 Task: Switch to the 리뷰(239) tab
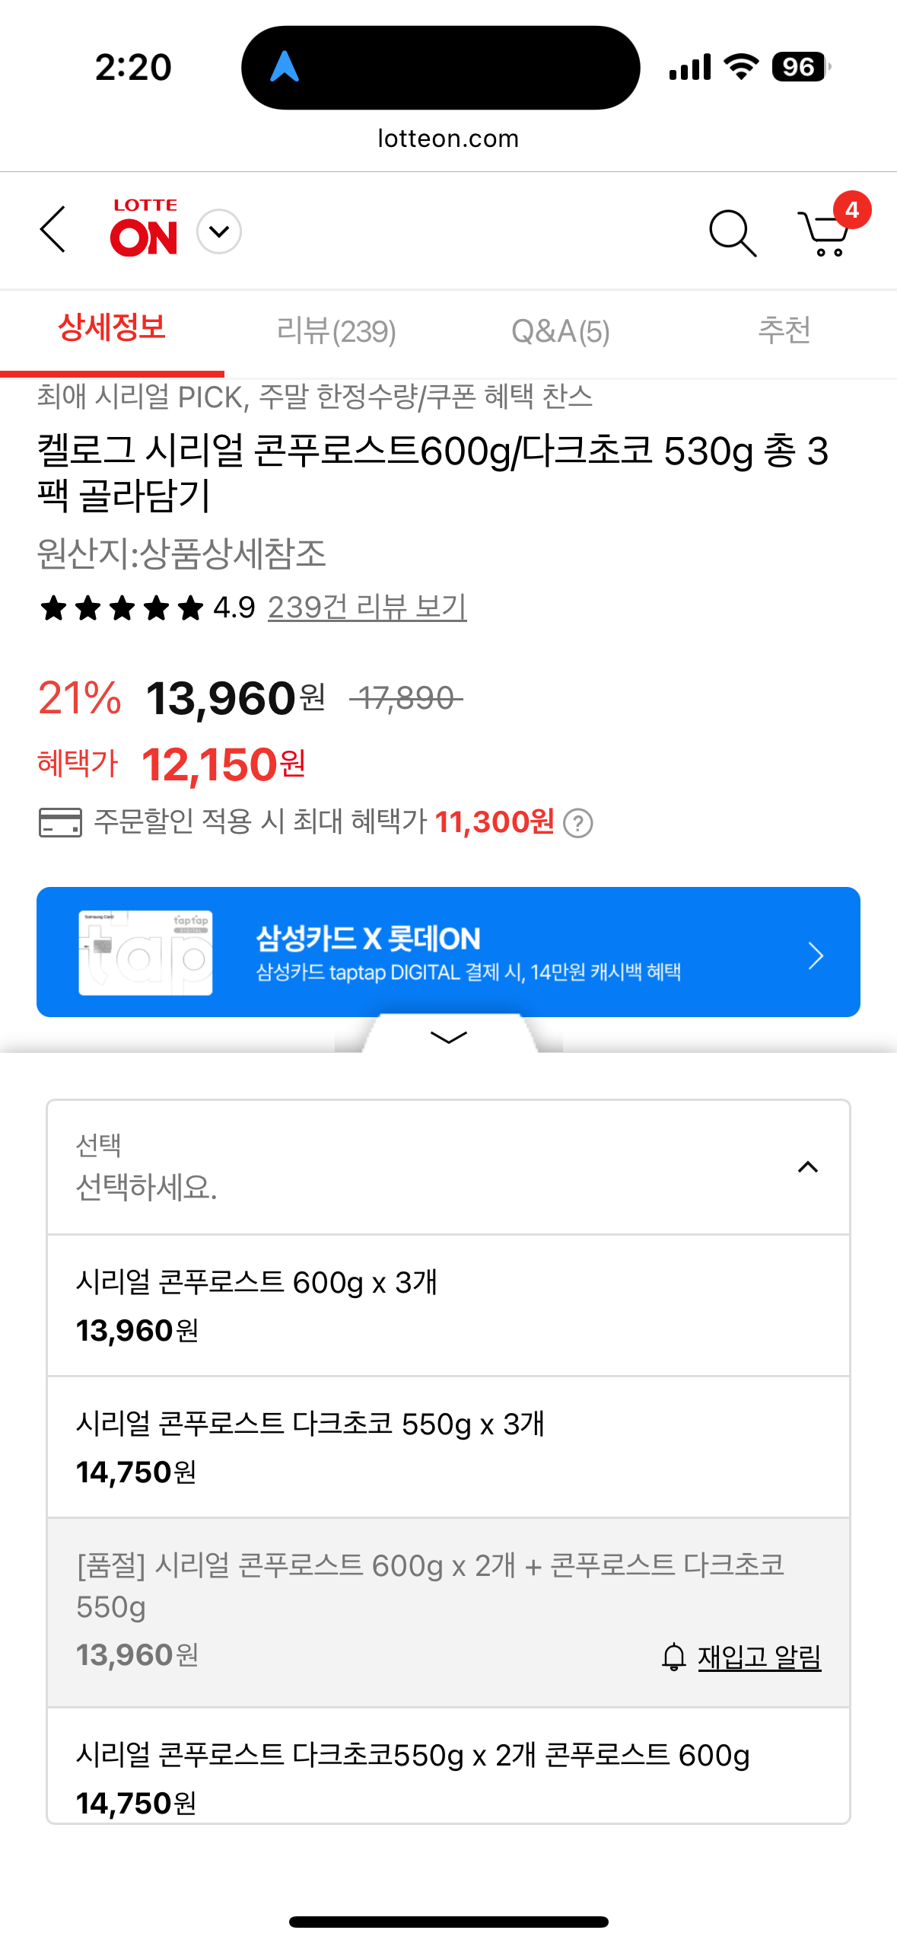336,332
